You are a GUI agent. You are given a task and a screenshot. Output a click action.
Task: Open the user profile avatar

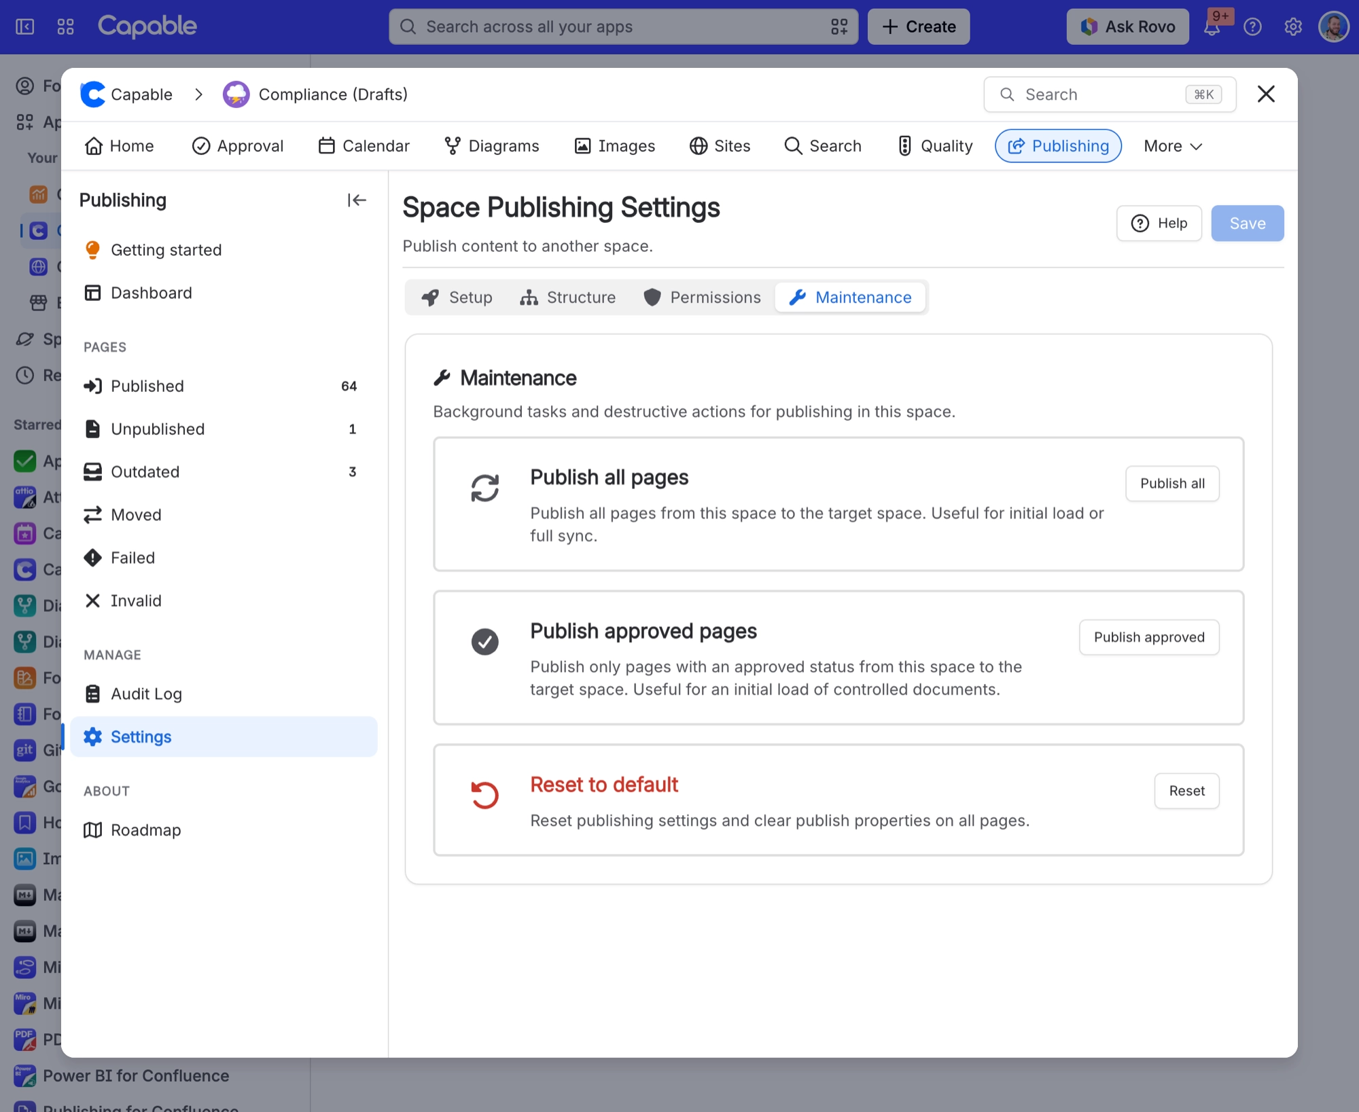1332,26
